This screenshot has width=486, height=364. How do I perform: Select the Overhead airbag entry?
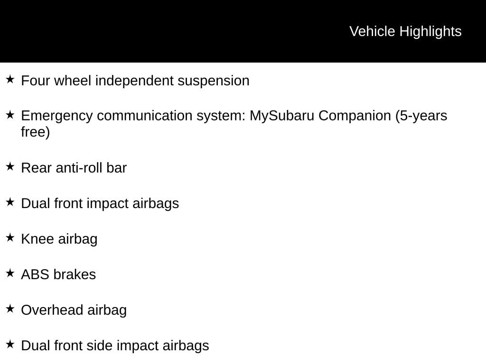[x=74, y=310]
